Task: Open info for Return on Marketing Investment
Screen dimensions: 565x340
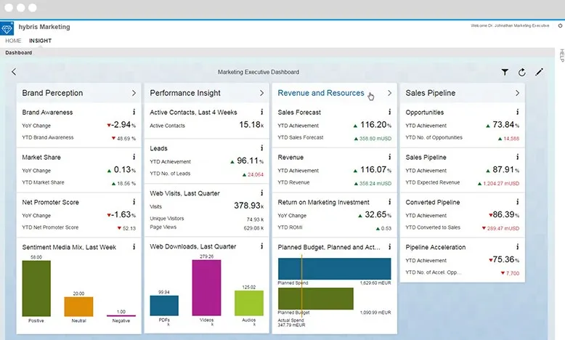Action: click(389, 202)
